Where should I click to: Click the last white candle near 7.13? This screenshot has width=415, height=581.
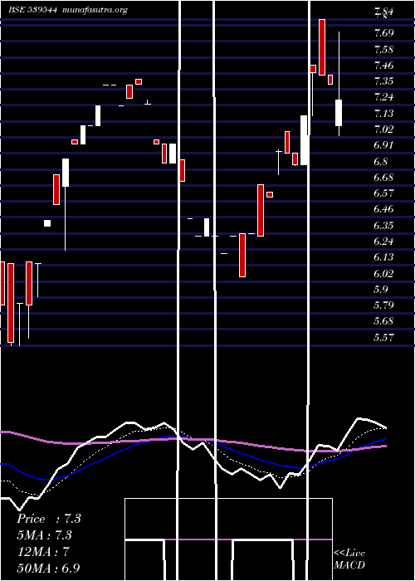pos(339,113)
